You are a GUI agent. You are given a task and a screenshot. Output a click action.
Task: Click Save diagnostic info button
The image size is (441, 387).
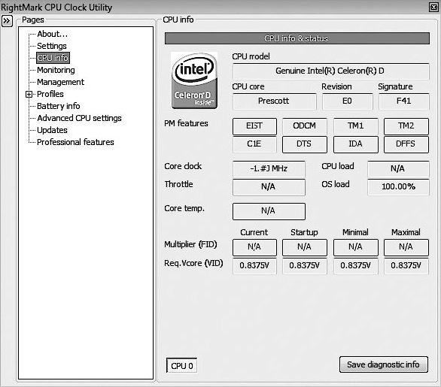click(x=383, y=364)
